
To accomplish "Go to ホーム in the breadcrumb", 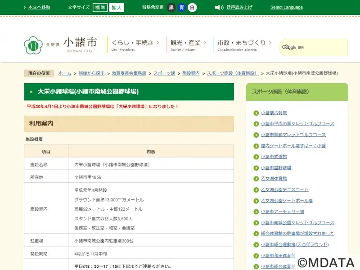I will (65, 73).
